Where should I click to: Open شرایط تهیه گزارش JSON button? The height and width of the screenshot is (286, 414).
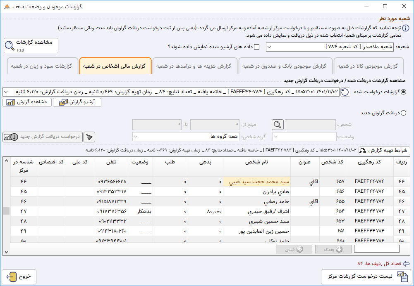click(x=384, y=151)
